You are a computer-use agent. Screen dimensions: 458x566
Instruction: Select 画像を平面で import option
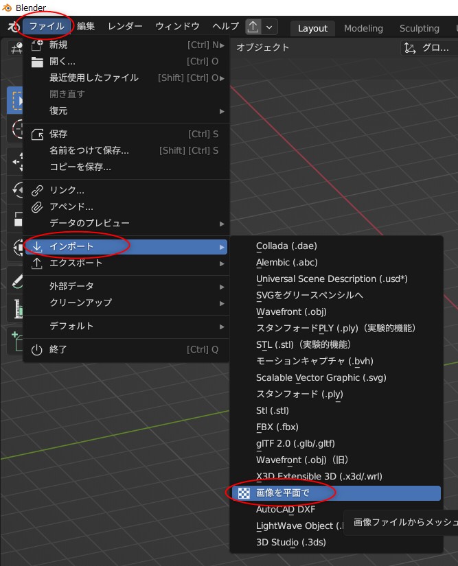(336, 493)
